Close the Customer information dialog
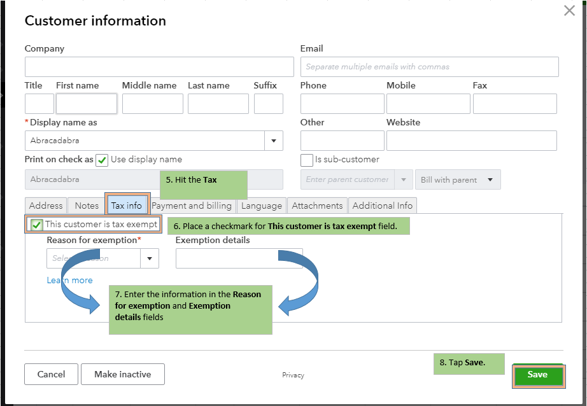 569,11
